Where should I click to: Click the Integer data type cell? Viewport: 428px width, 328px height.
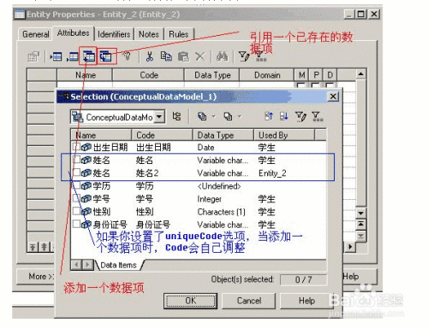209,199
